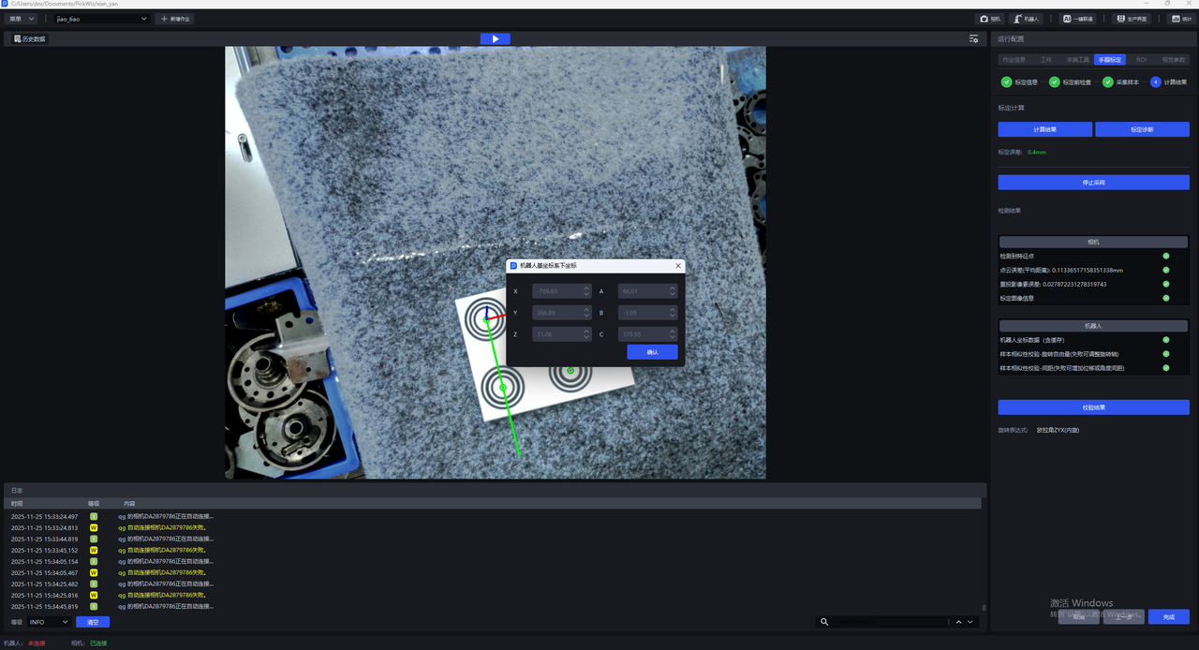Screen dimensions: 1199x650
Task: Click the 标定诊断 button
Action: [1142, 129]
